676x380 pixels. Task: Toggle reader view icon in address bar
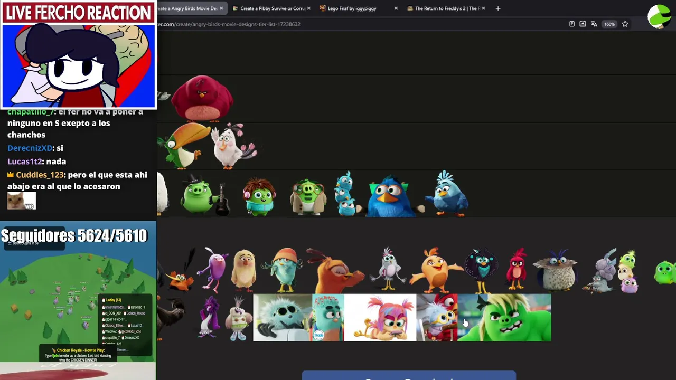572,24
